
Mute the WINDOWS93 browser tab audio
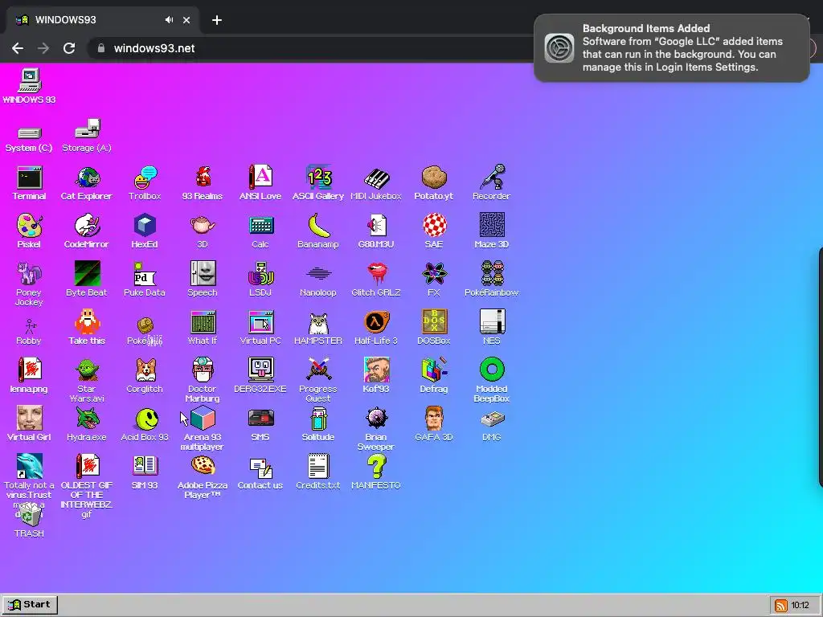click(169, 20)
